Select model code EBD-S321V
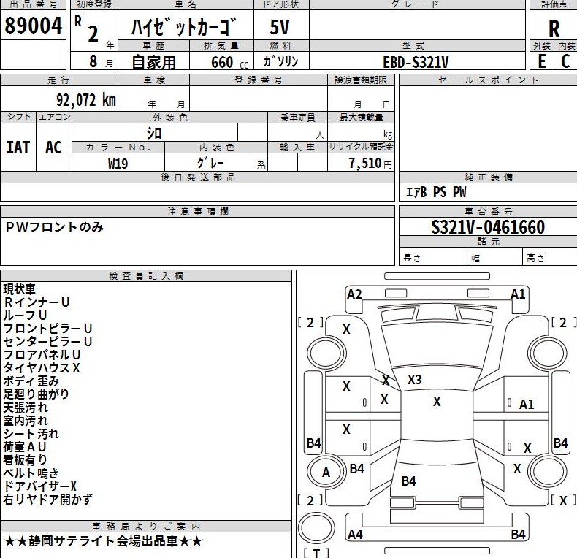The height and width of the screenshot is (558, 577). [416, 62]
